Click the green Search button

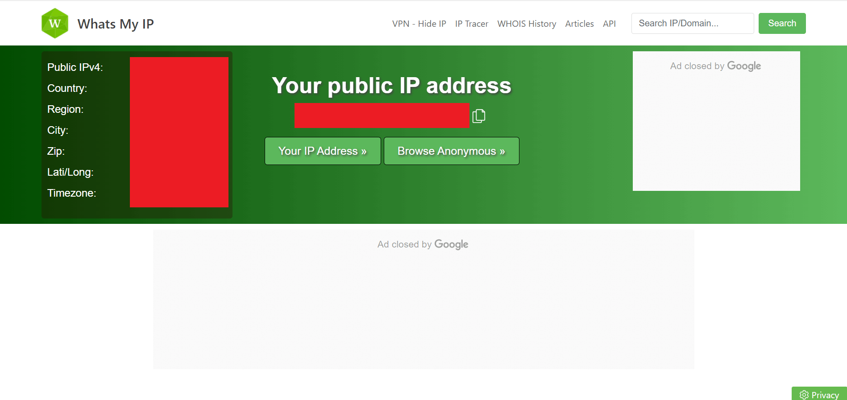[x=782, y=23]
